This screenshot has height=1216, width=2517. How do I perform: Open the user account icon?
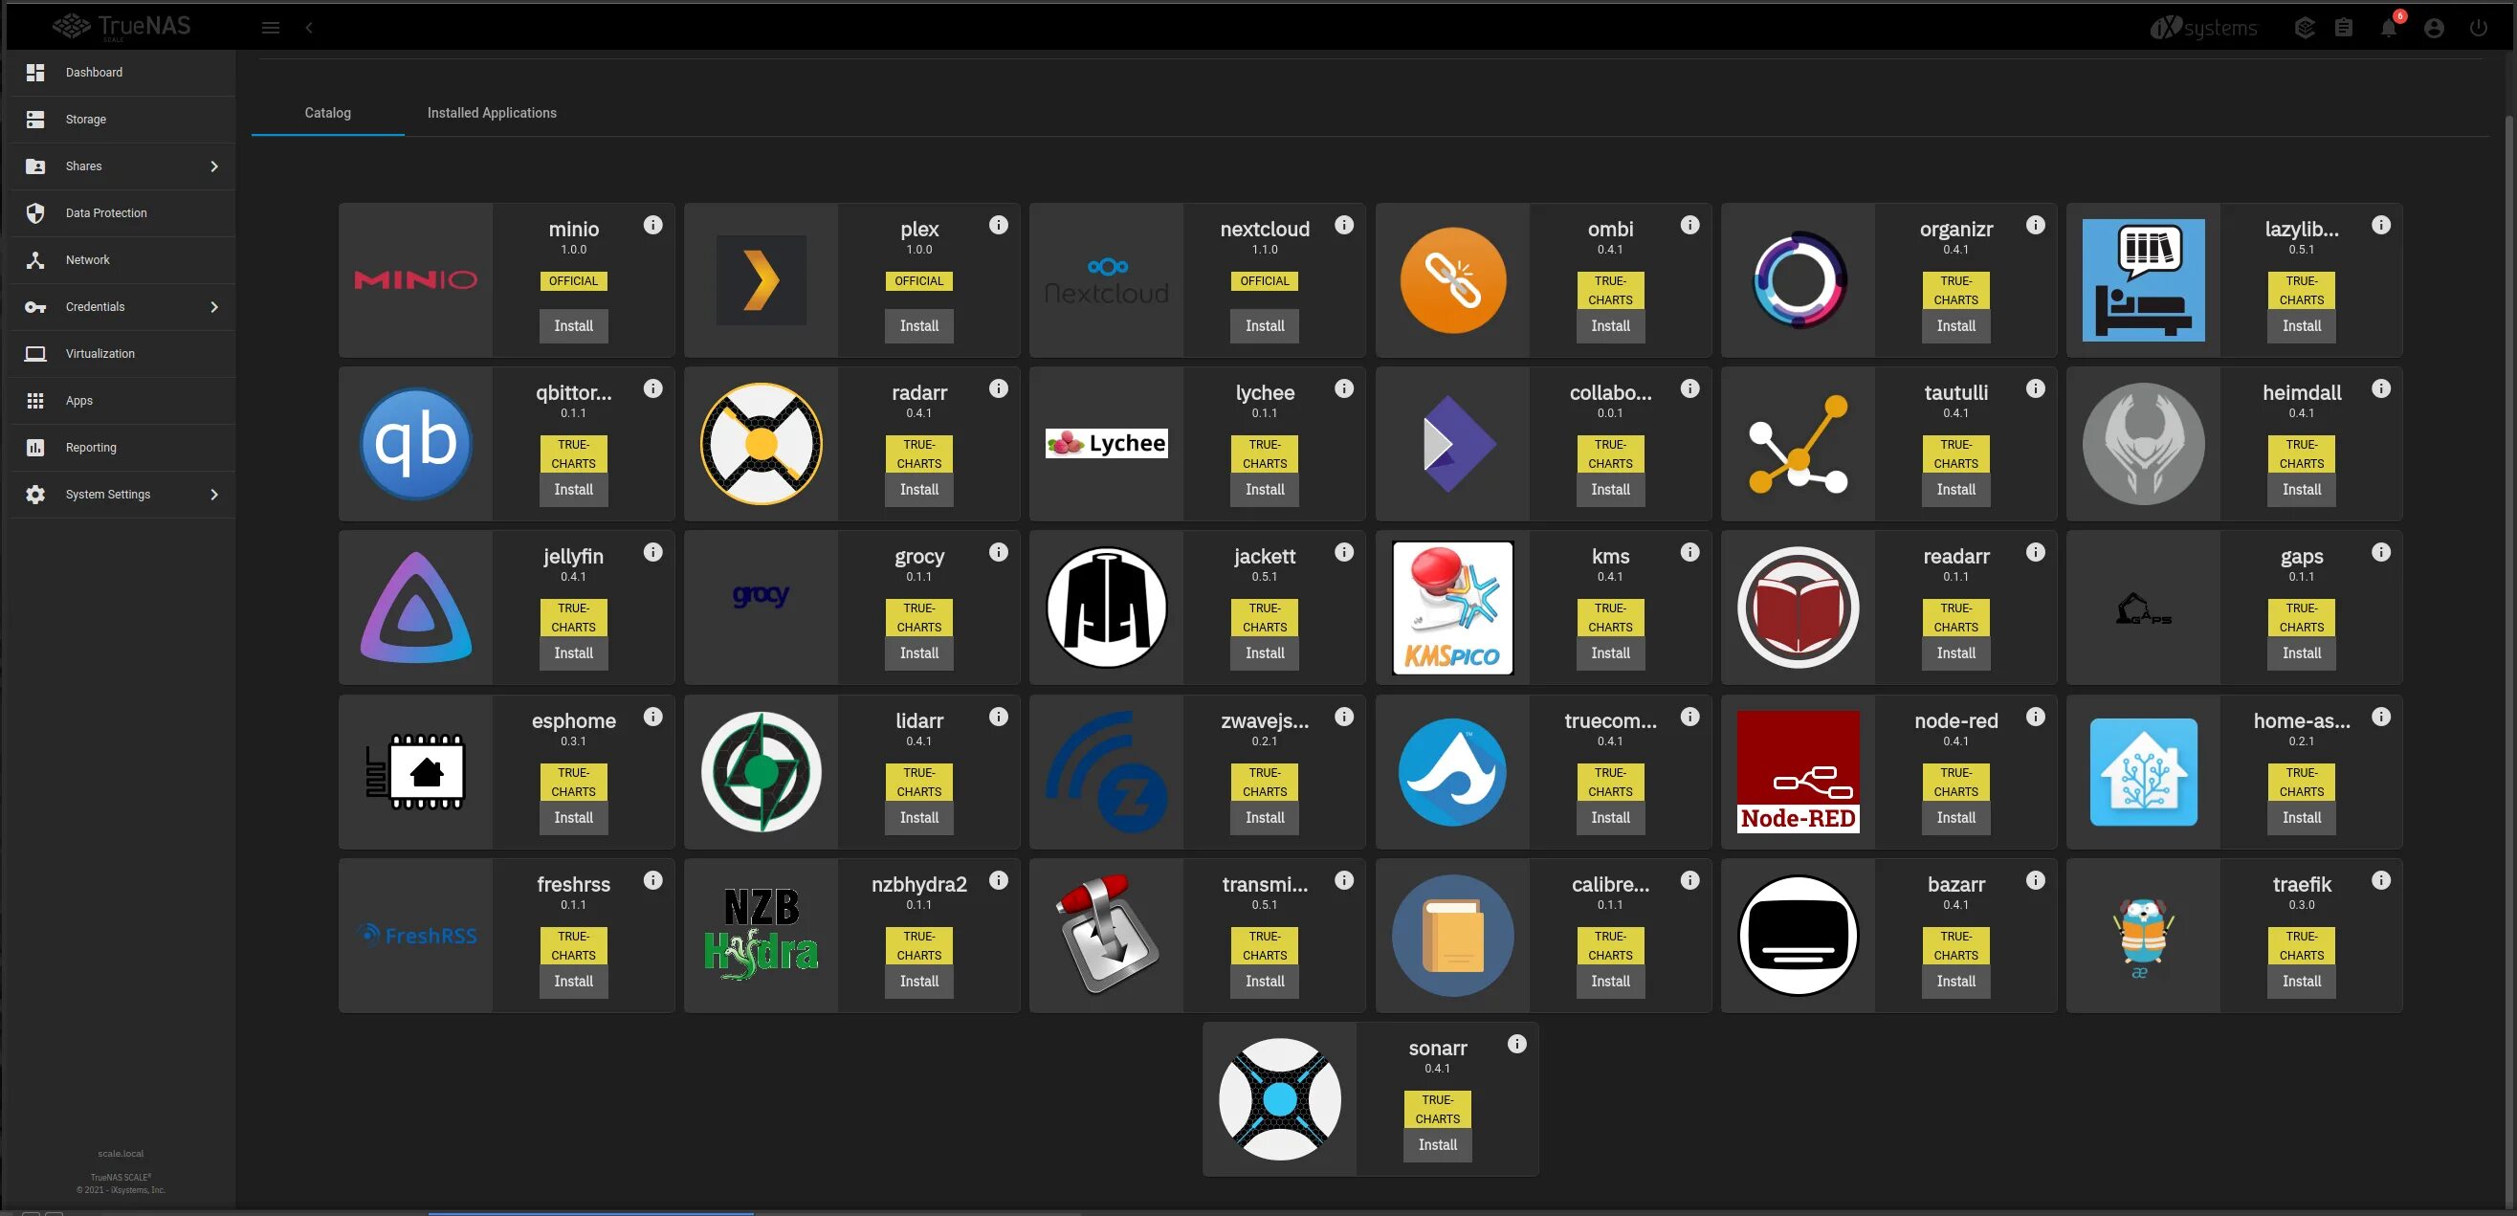[x=2434, y=29]
